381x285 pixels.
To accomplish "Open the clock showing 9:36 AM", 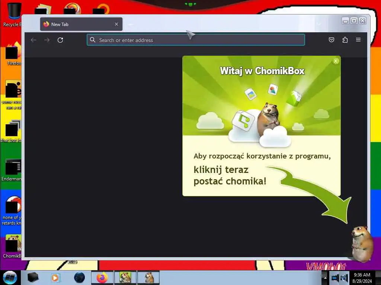I will [362, 278].
